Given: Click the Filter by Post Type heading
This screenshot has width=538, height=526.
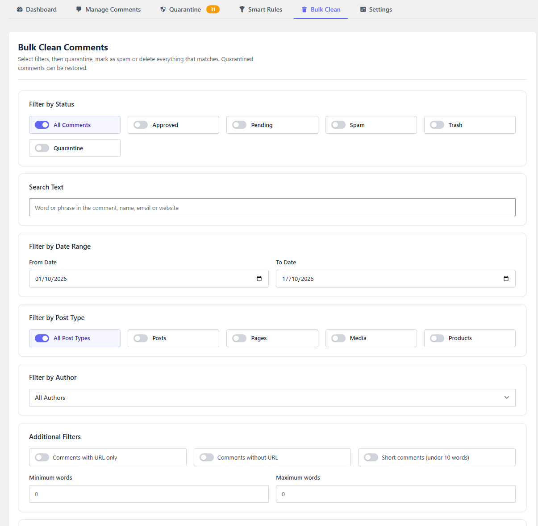Looking at the screenshot, I should 57,318.
